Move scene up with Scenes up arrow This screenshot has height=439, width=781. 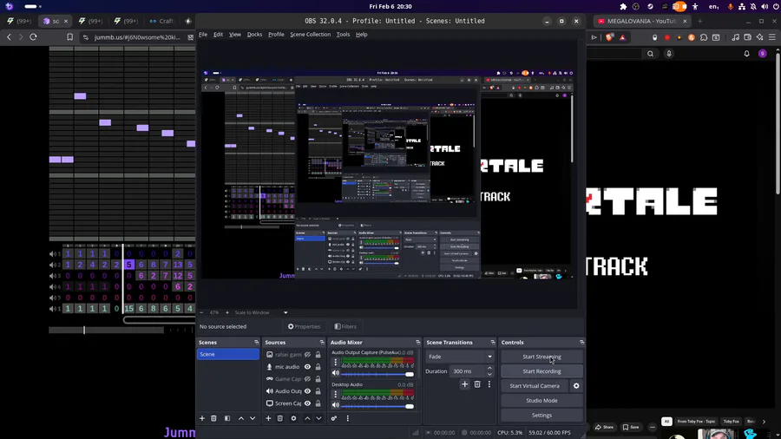coord(241,418)
